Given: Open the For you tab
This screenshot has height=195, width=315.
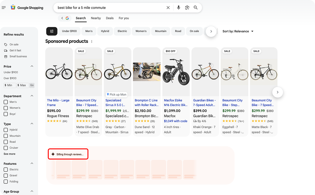Looking at the screenshot, I should pyautogui.click(x=124, y=18).
